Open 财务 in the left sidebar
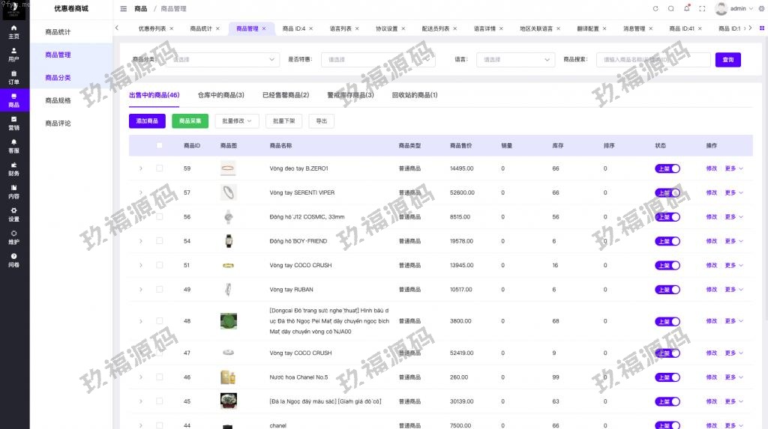 (14, 168)
